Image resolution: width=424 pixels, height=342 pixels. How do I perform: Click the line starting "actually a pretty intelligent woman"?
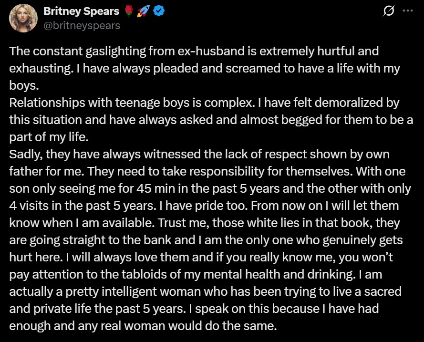click(x=205, y=291)
